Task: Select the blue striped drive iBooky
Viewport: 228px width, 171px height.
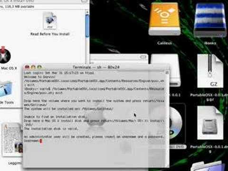Action: click(210, 20)
